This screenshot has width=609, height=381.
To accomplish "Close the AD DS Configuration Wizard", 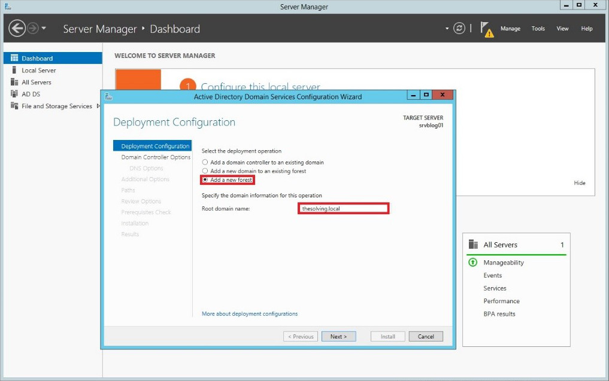I will click(442, 95).
